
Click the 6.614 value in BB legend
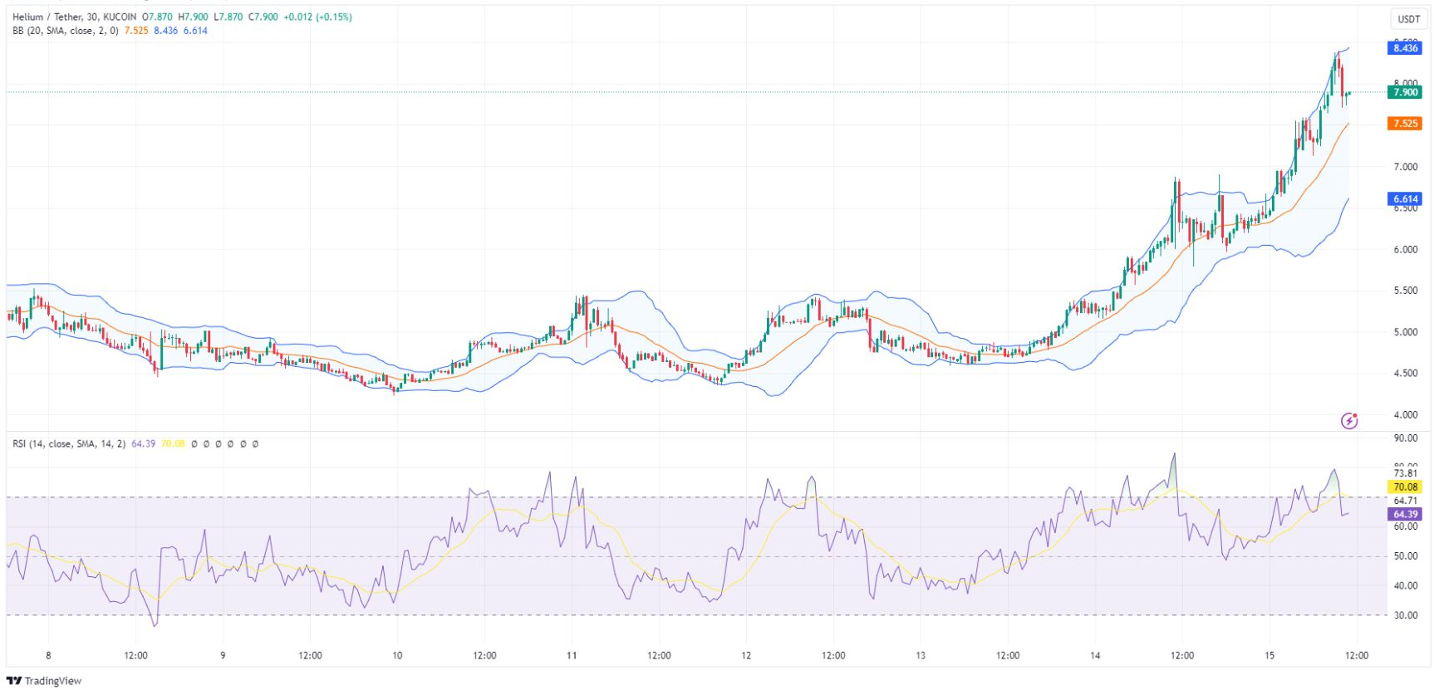click(195, 31)
